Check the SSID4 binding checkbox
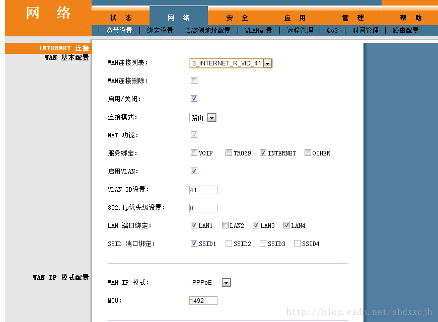 [297, 243]
